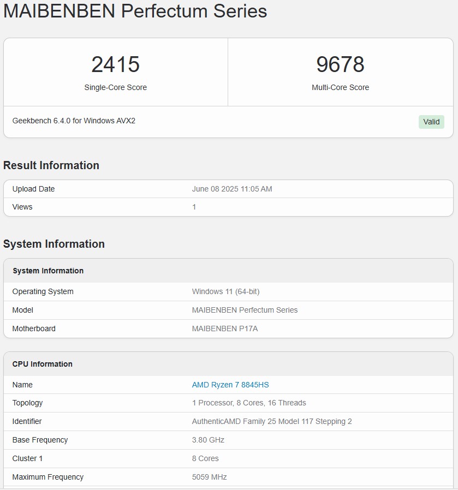
Task: Click the Name label in CPU Information
Action: click(x=22, y=385)
